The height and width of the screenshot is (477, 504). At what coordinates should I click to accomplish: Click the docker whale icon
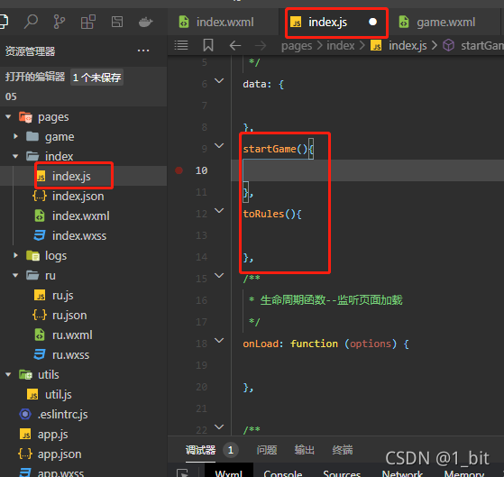pos(145,22)
